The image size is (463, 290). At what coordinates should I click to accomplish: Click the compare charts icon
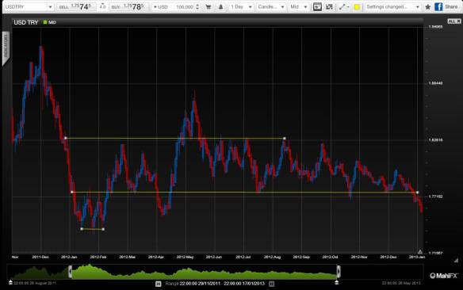(329, 7)
